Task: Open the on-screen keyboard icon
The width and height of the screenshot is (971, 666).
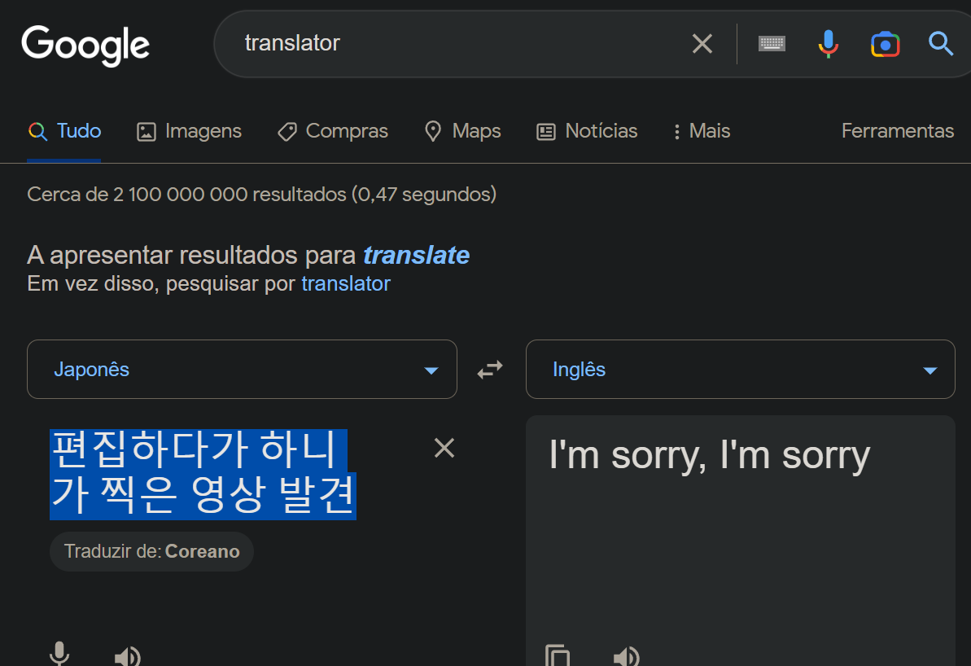Action: (771, 43)
